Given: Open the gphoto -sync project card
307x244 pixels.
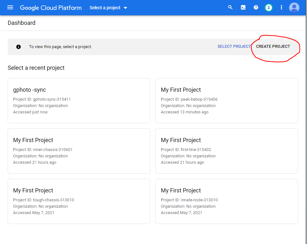Looking at the screenshot, I should click(79, 101).
